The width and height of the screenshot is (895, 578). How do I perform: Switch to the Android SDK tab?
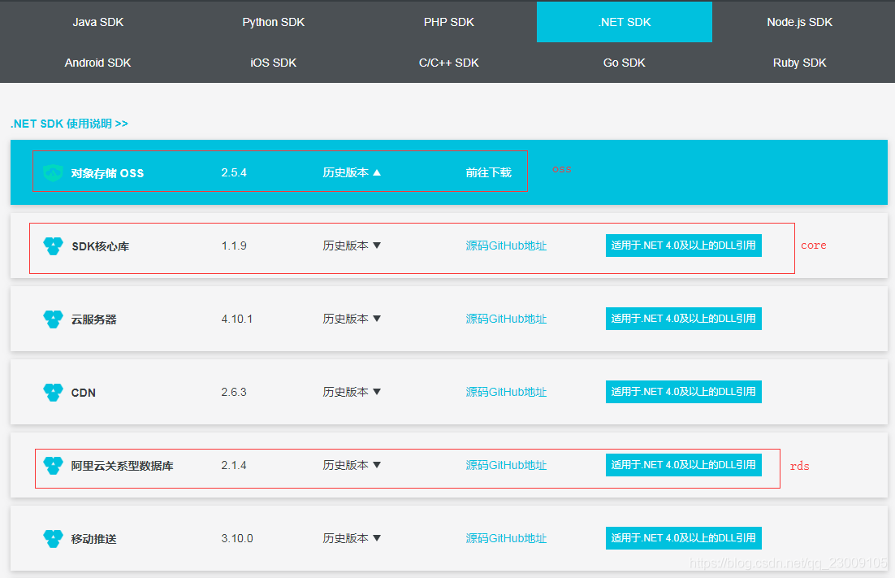[97, 63]
